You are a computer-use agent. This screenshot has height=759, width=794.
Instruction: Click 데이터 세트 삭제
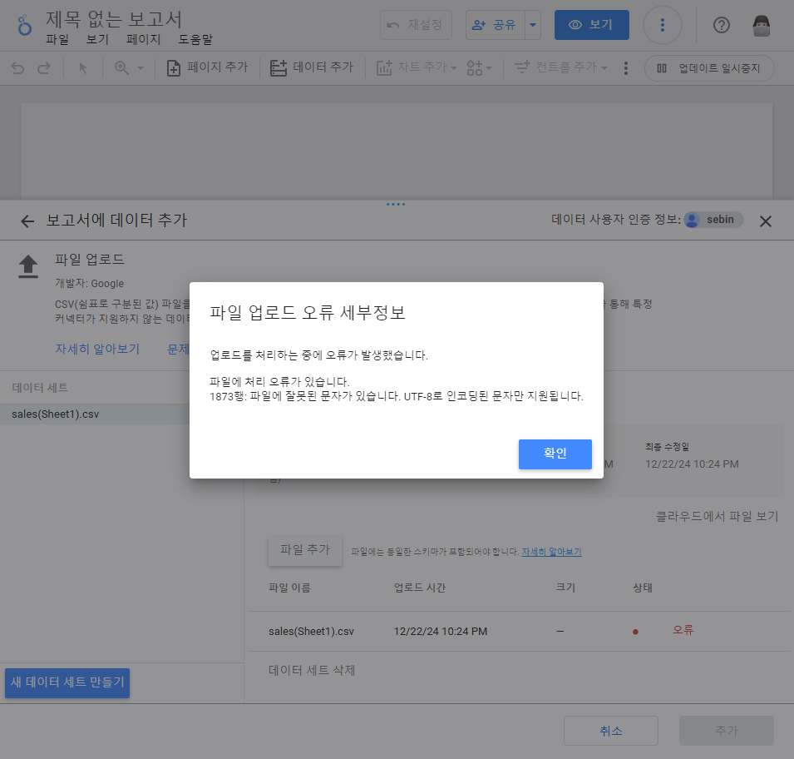312,670
